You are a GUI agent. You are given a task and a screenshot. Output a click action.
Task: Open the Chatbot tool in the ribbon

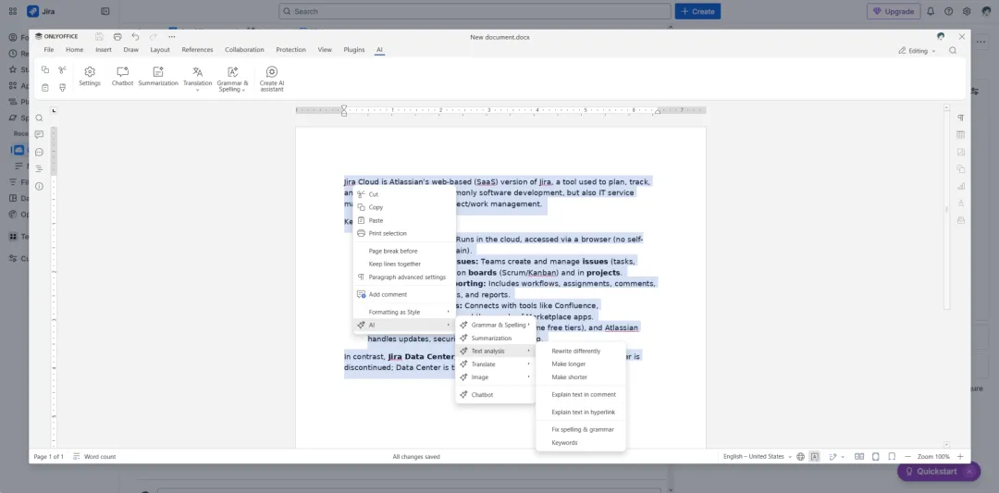[x=122, y=77]
